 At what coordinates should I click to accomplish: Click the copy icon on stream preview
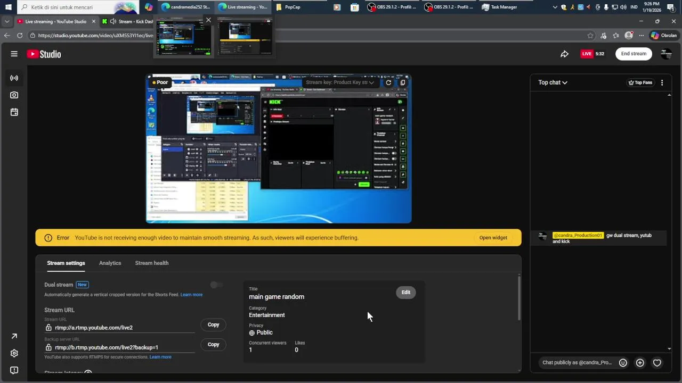403,82
